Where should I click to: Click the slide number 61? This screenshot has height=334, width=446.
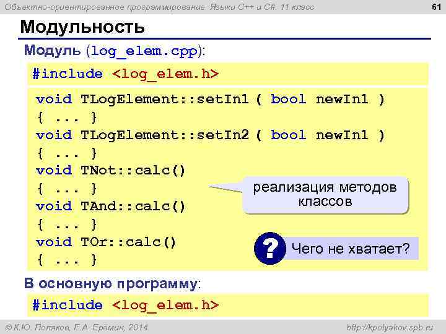coord(436,7)
